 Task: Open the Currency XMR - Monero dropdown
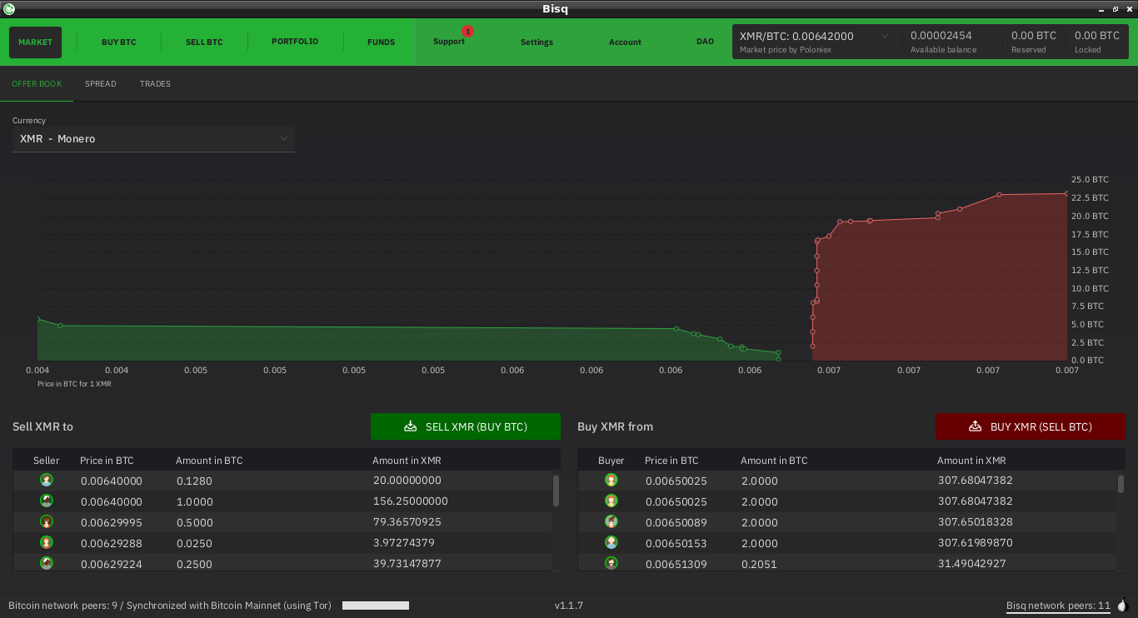coord(153,139)
